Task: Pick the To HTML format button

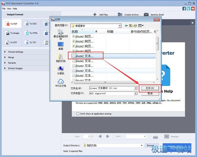Action: [31, 33]
